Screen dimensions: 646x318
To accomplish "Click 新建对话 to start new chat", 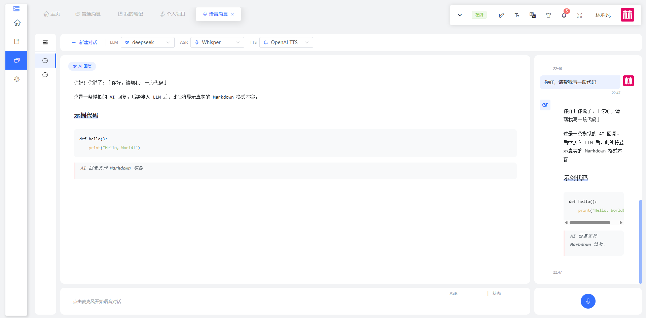I will click(x=84, y=42).
